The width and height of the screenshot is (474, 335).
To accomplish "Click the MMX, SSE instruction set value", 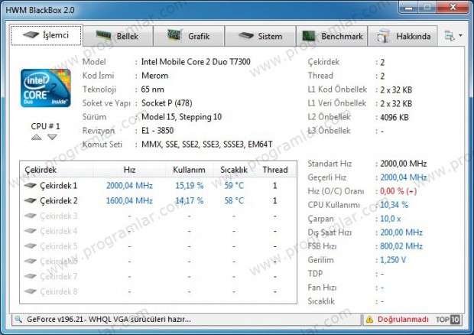I will (206, 145).
